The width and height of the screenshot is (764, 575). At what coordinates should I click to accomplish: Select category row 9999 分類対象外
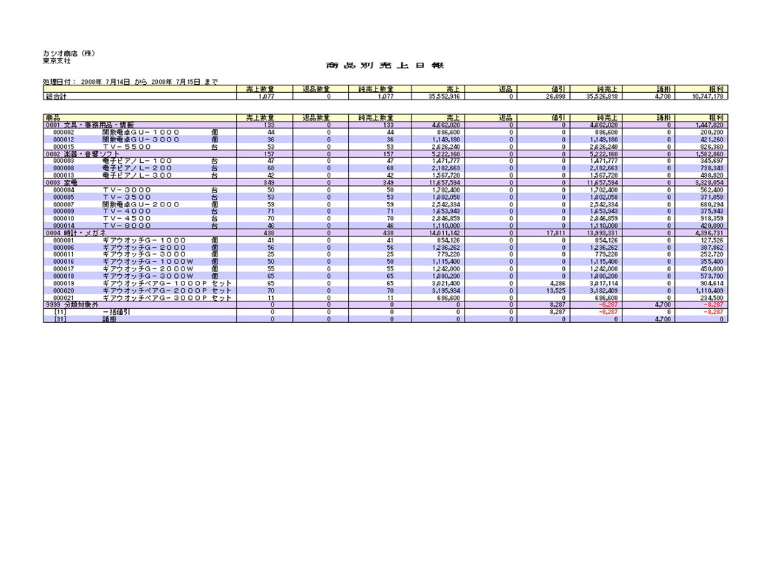(72, 304)
